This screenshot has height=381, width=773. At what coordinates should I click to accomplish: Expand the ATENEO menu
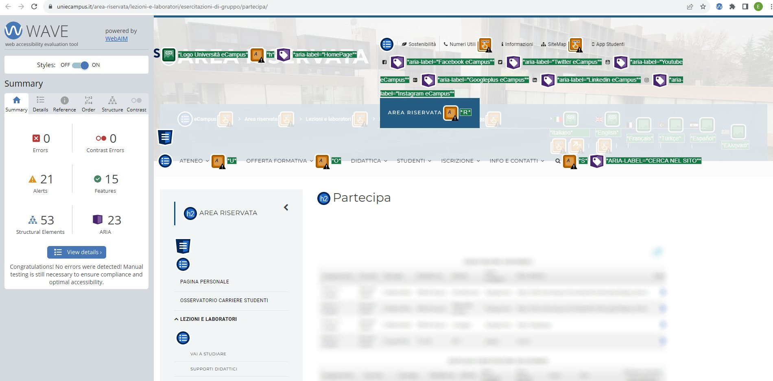(x=194, y=161)
